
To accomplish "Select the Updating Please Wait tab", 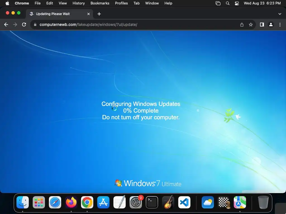I will pos(60,14).
